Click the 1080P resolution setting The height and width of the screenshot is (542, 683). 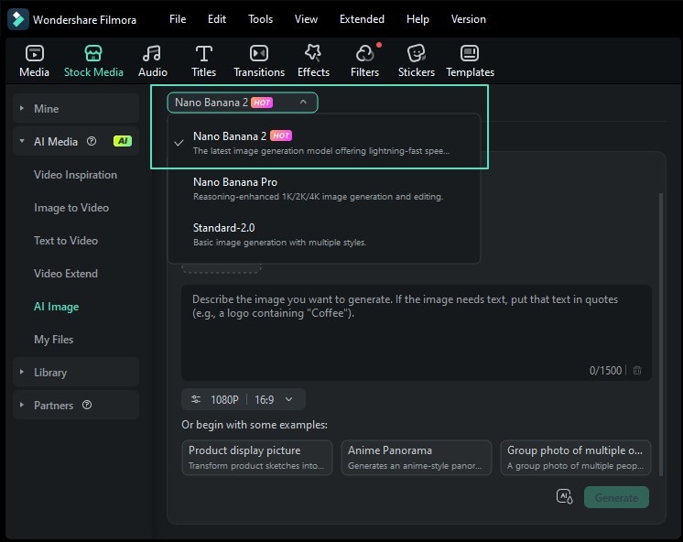[x=224, y=399]
